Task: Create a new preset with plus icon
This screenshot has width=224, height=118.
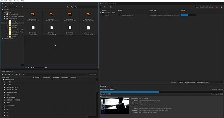Action: [3, 74]
